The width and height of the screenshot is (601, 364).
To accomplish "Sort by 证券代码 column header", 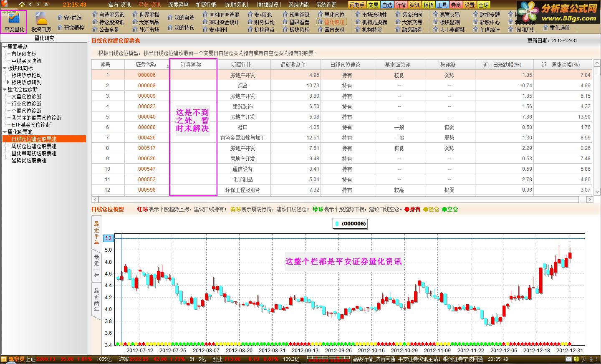I will [146, 65].
